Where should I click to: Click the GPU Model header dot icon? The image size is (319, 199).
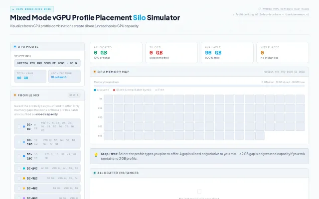[x=15, y=46]
